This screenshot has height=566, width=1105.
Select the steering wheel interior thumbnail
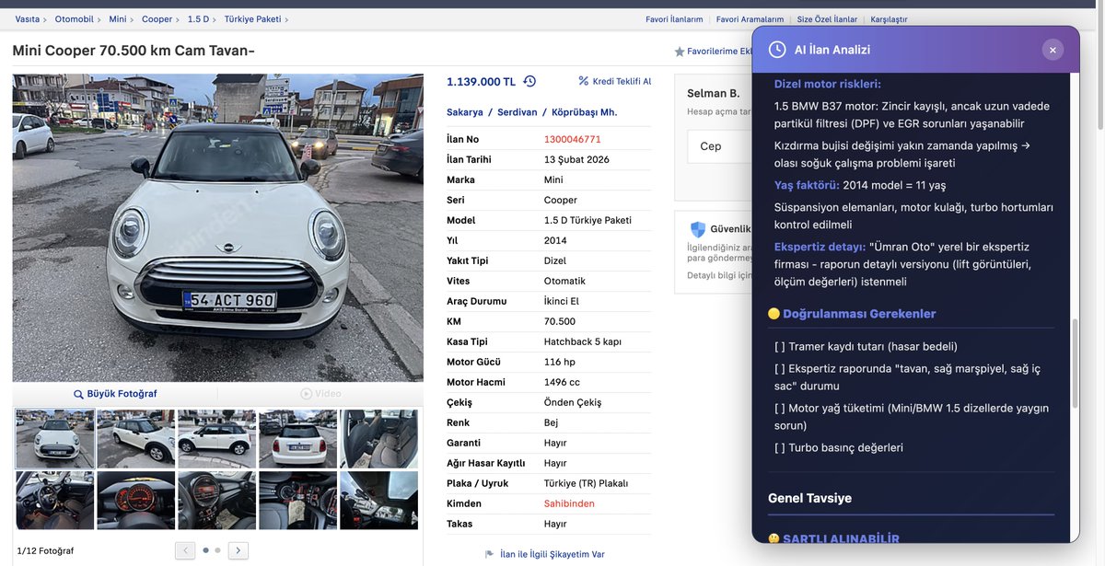[55, 501]
